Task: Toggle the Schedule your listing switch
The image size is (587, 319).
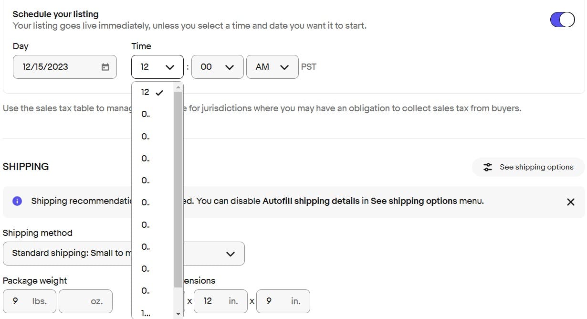Action: coord(562,20)
